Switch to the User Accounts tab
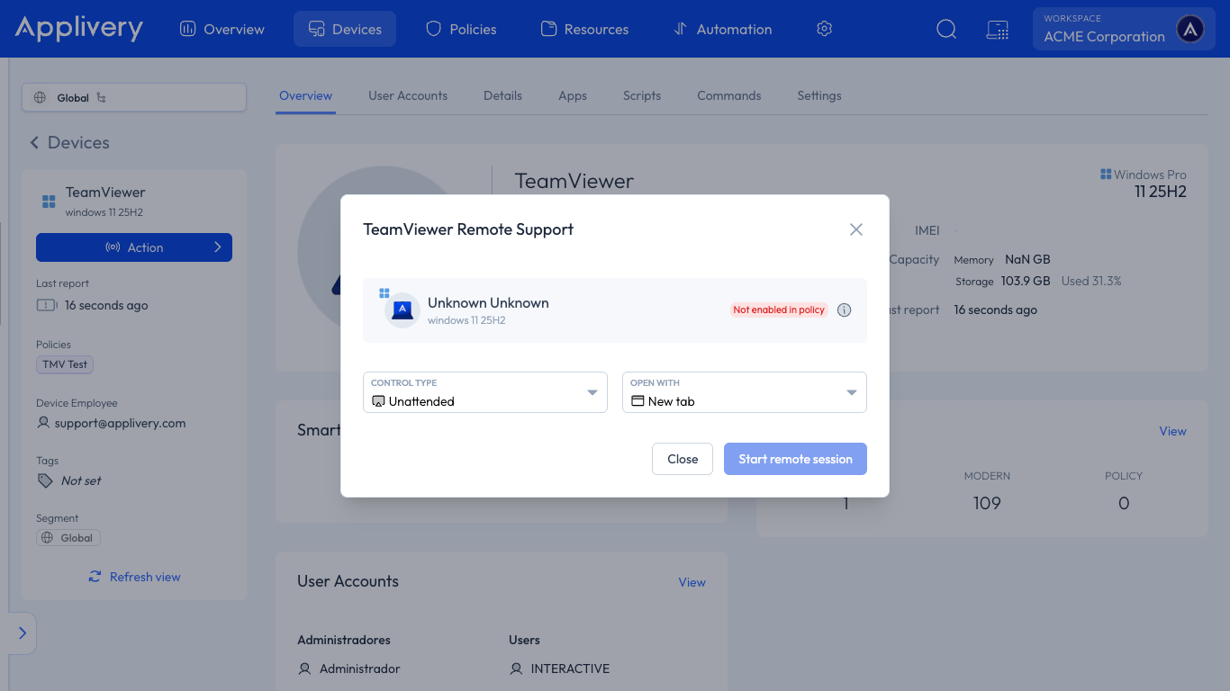The height and width of the screenshot is (691, 1230). (x=408, y=95)
